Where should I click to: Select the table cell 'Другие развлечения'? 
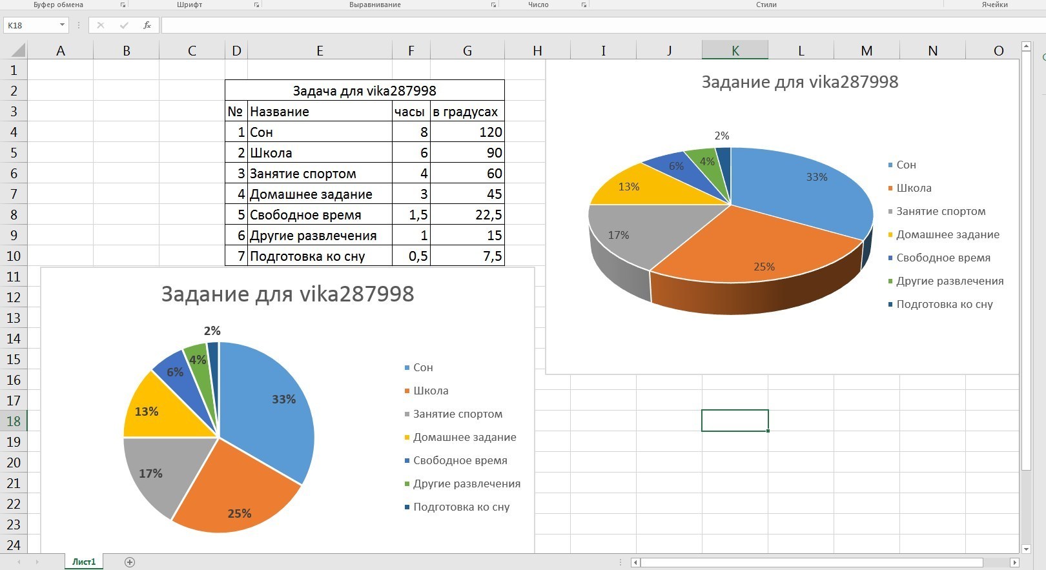click(x=320, y=235)
